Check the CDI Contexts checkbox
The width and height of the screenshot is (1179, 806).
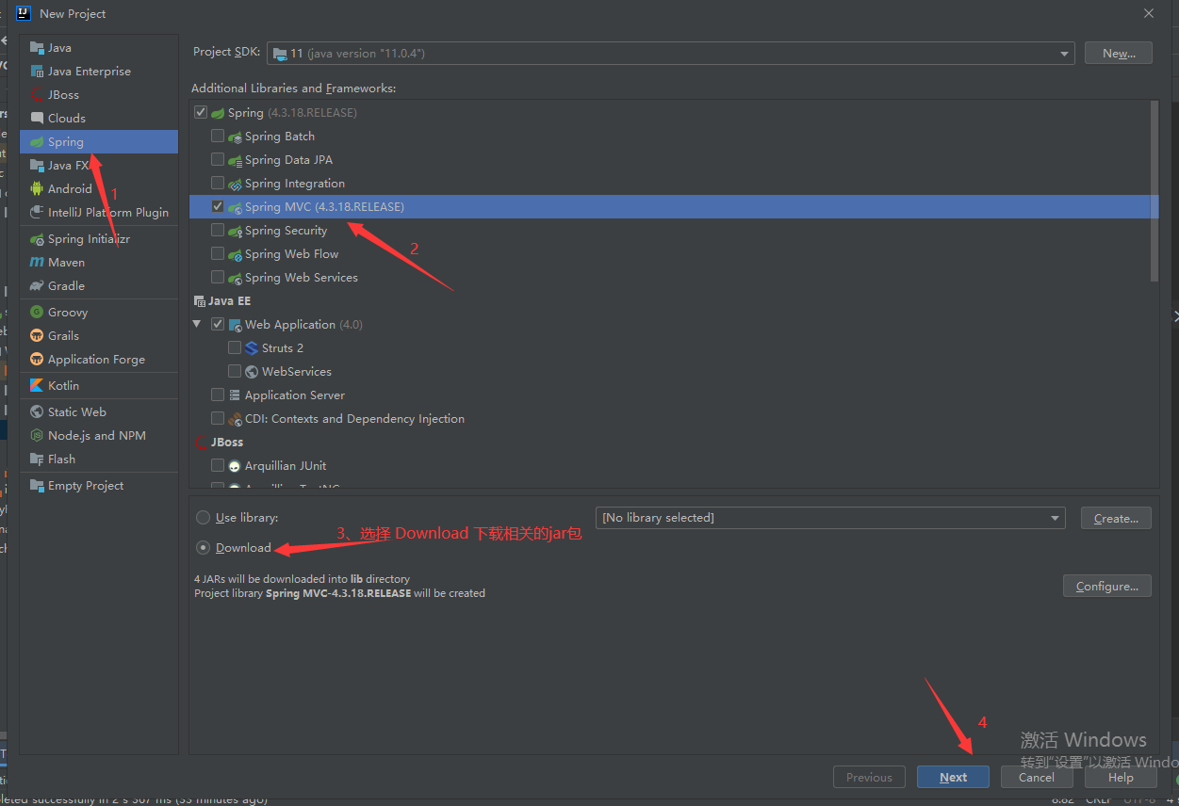pyautogui.click(x=218, y=419)
